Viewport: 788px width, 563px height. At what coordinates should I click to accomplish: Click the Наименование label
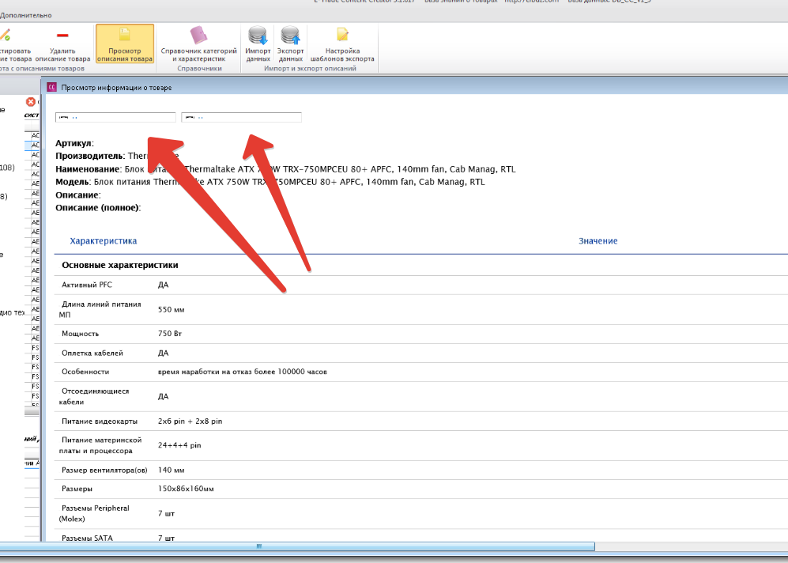pyautogui.click(x=89, y=169)
